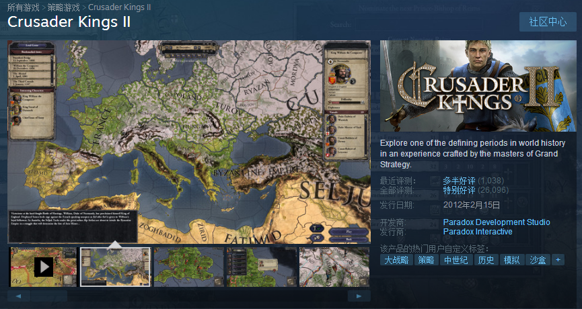Click the Crusader Kings II header image

tap(478, 86)
